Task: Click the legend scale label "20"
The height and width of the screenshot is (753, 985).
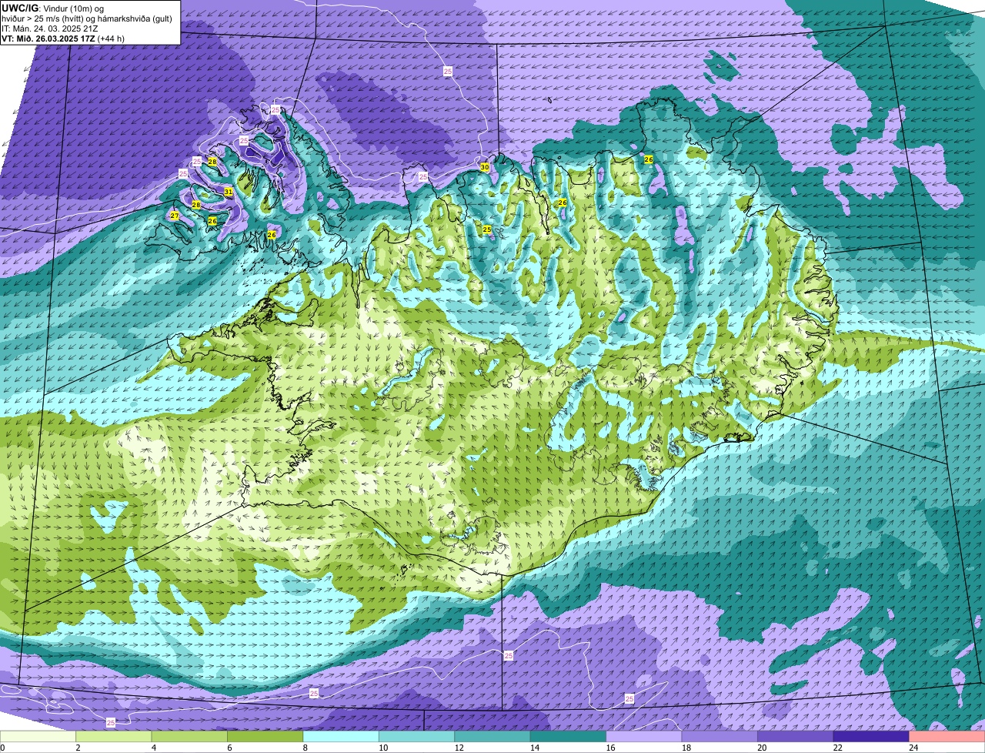Action: click(x=761, y=747)
